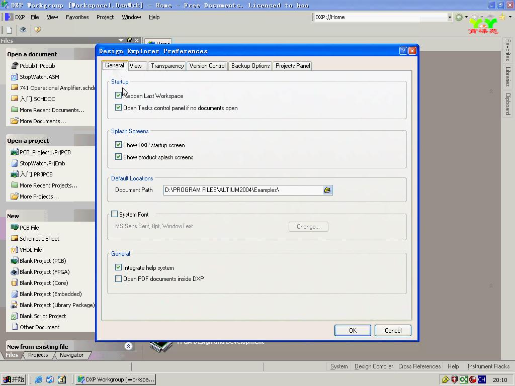
Task: Create Blank Project (Library Package) icon
Action: [14, 305]
